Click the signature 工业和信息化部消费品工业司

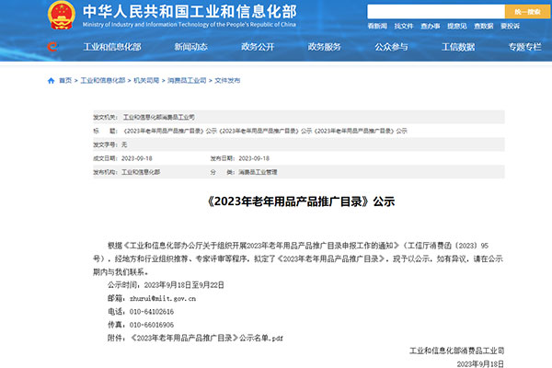point(457,351)
